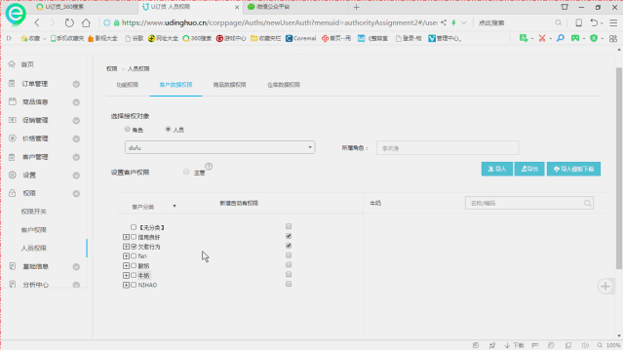Click the 所属角色 input field

[x=448, y=148]
